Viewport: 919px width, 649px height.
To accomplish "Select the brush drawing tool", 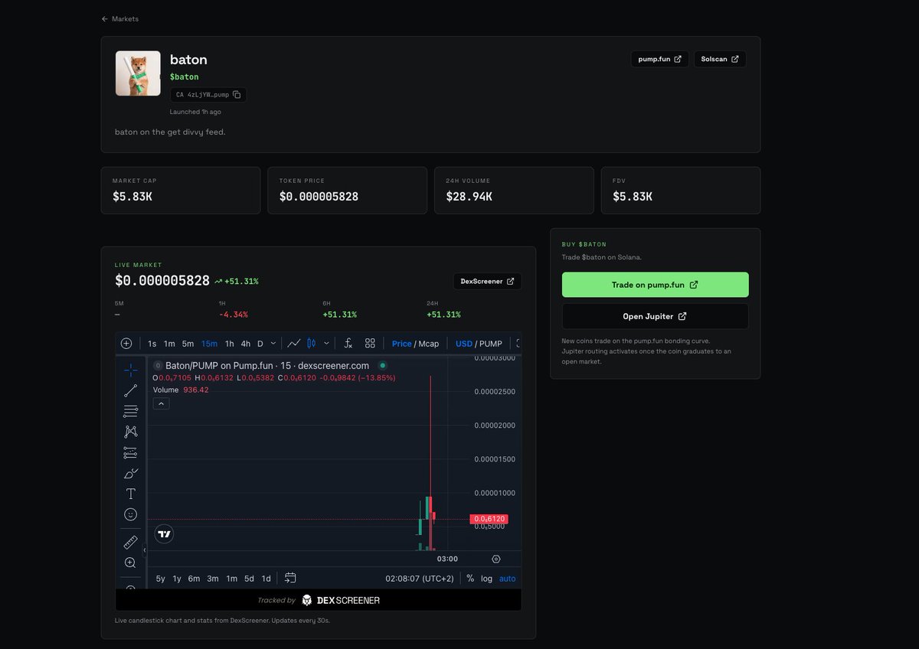I will click(x=130, y=474).
